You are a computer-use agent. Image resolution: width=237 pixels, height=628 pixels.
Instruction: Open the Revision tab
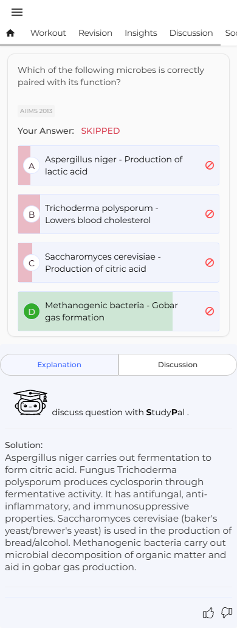point(95,33)
